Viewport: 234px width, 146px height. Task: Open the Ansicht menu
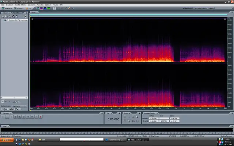[x=17, y=5]
